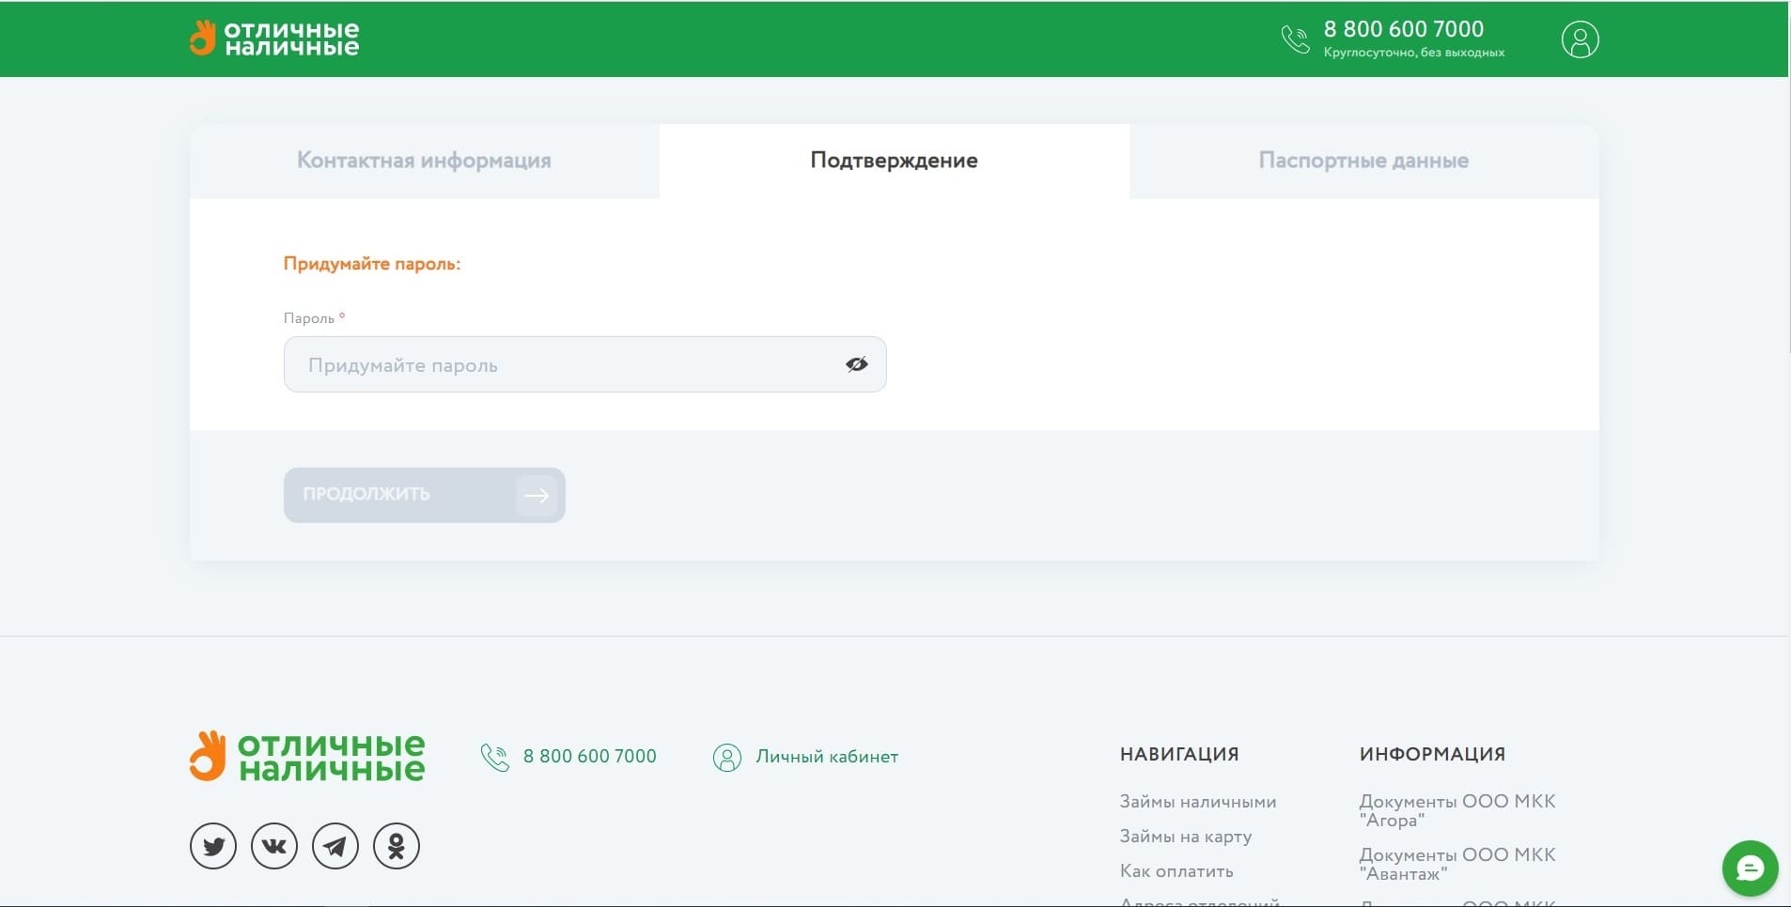Image resolution: width=1791 pixels, height=907 pixels.
Task: Open Личный кабинет link in footer
Action: coord(827,757)
